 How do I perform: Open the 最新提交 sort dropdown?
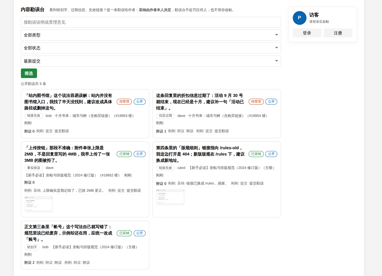[151, 61]
